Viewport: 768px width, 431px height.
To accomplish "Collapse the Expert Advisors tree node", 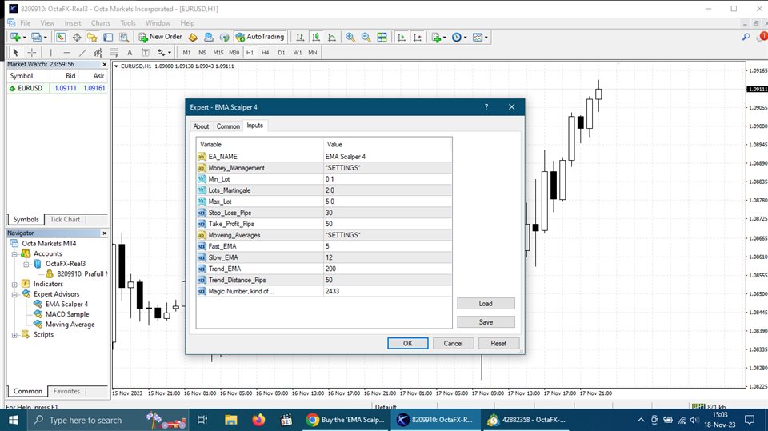I will (x=15, y=294).
